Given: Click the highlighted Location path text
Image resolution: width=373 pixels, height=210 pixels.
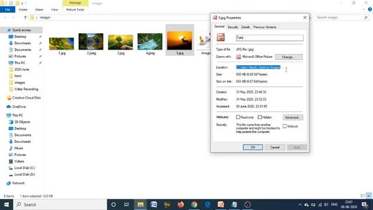Looking at the screenshot, I should pyautogui.click(x=258, y=68).
